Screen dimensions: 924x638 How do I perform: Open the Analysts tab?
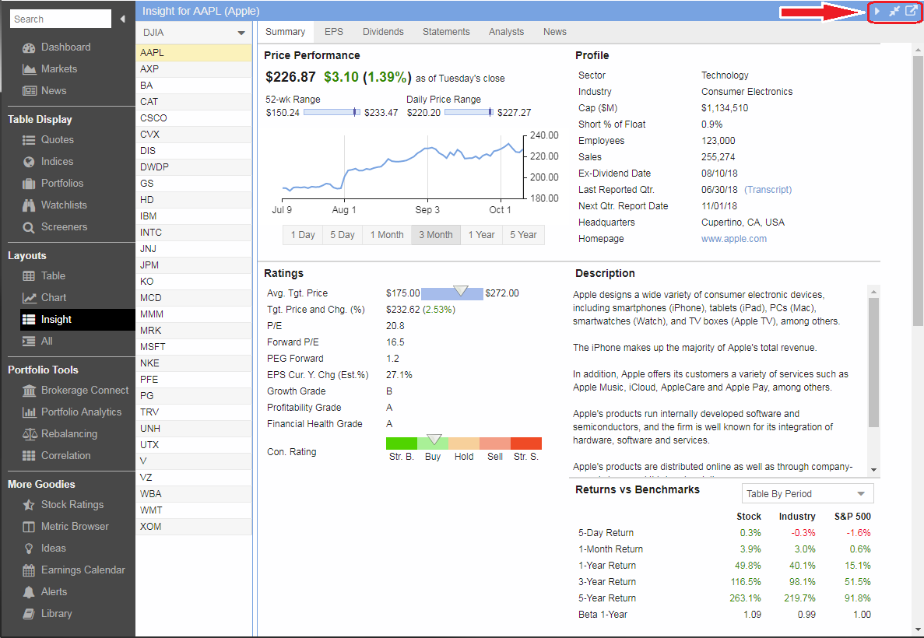pos(506,32)
